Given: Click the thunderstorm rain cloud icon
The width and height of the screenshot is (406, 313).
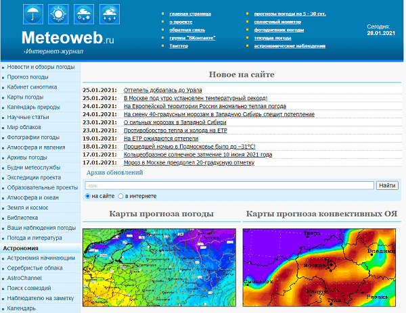Looking at the screenshot, I should click(x=110, y=14).
